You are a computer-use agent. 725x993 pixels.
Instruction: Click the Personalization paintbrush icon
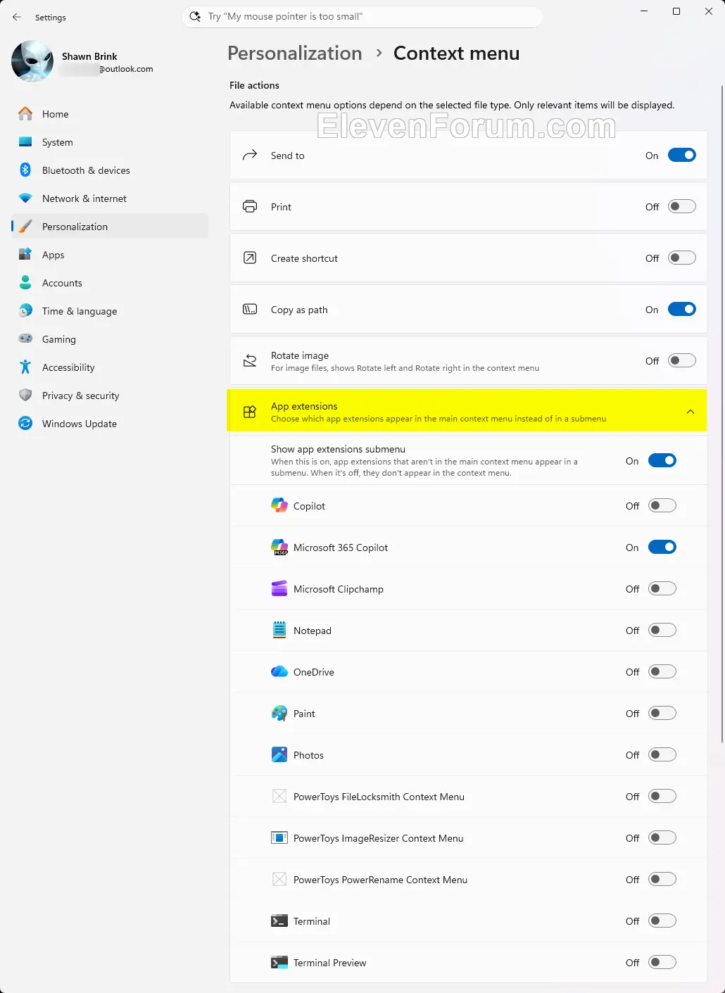[25, 226]
